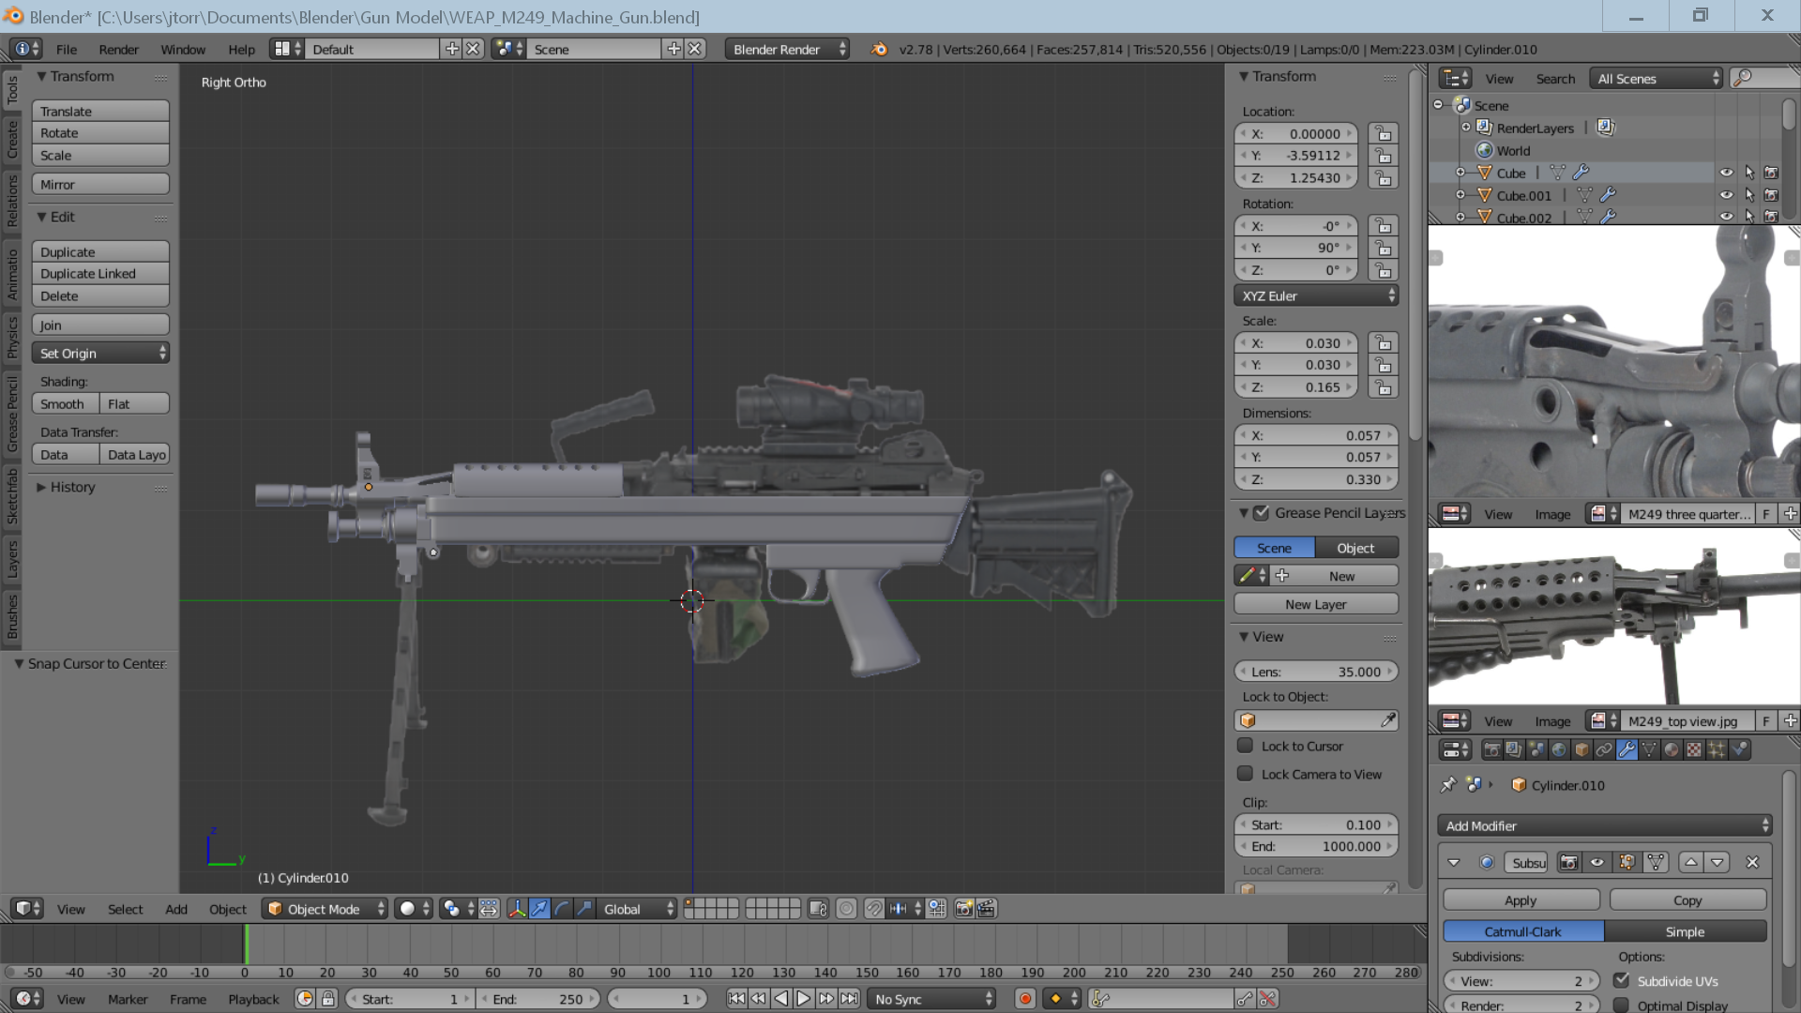Click the Translate button
The width and height of the screenshot is (1801, 1013).
(100, 111)
